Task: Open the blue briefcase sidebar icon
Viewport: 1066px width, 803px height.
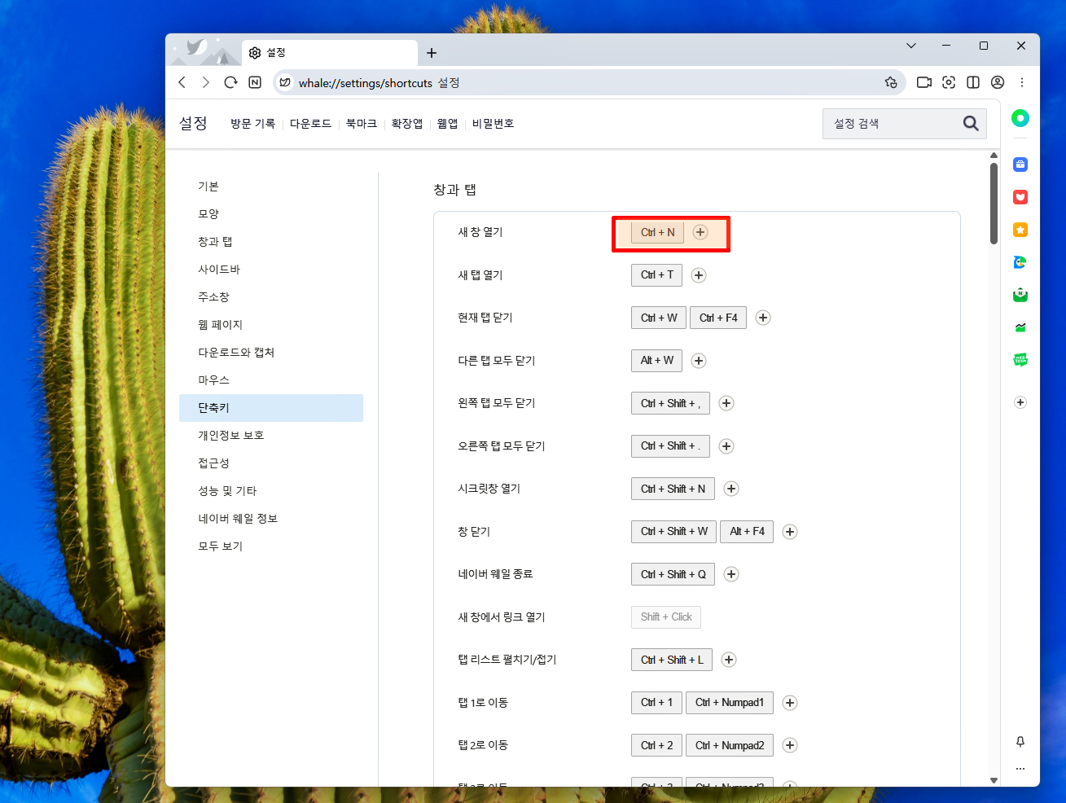Action: 1020,165
